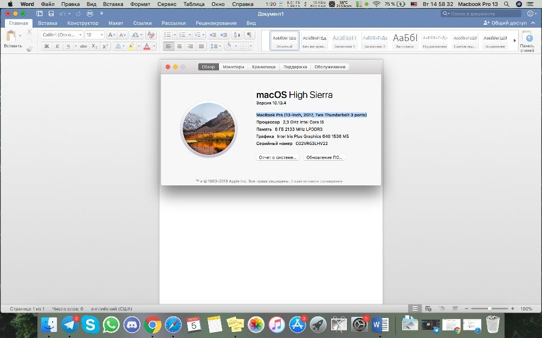Click the Число слов word count in status bar

click(x=68, y=309)
